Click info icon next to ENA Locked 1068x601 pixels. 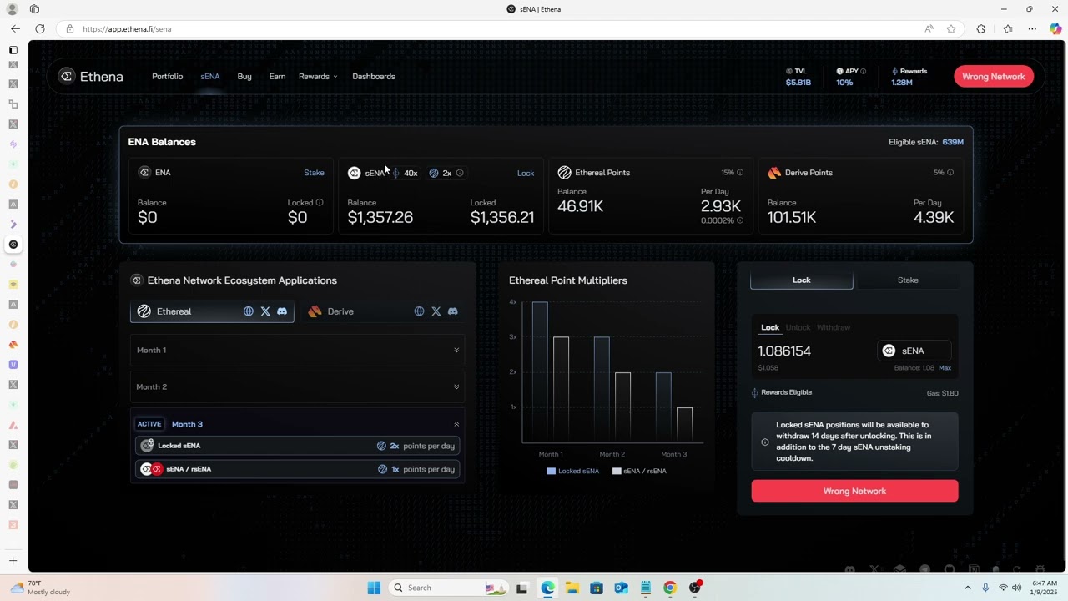[320, 203]
